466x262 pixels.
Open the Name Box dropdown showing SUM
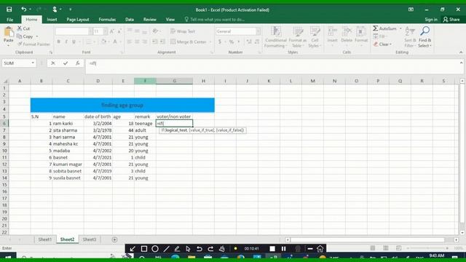tap(33, 63)
